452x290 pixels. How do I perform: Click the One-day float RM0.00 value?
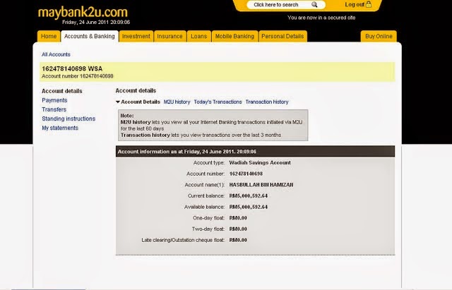click(x=238, y=218)
